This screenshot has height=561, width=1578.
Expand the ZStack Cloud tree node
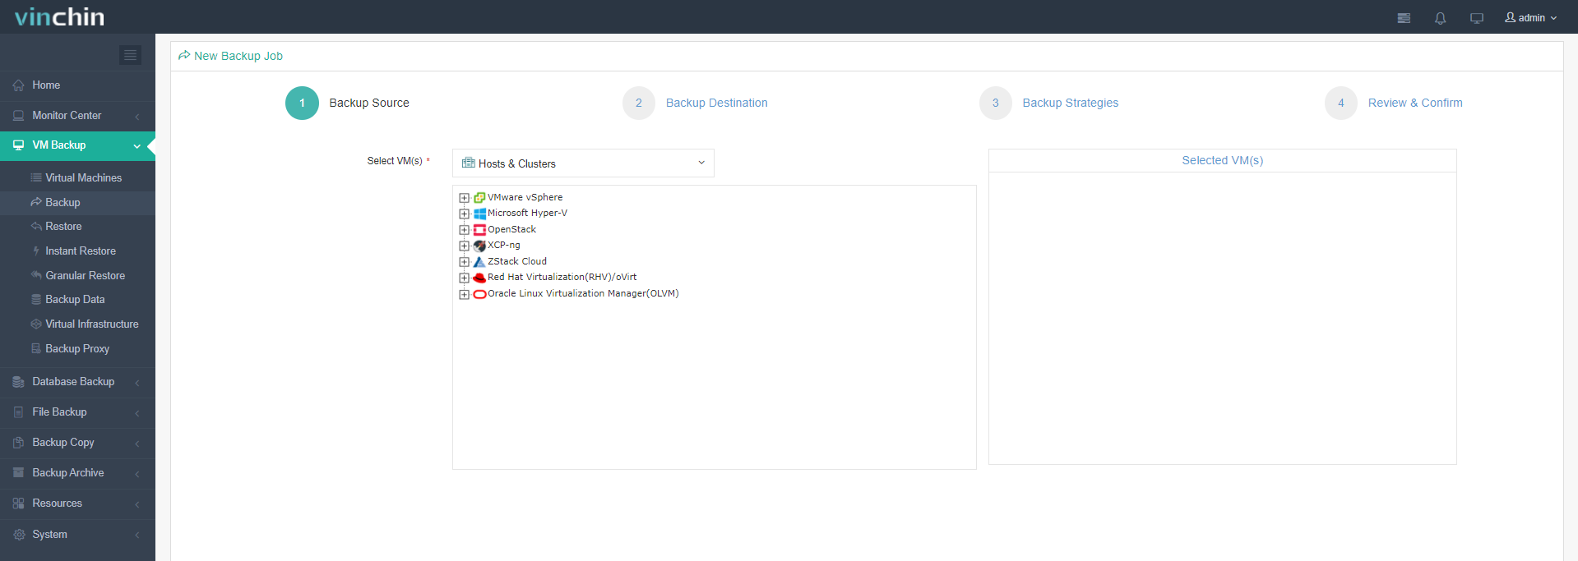tap(464, 262)
